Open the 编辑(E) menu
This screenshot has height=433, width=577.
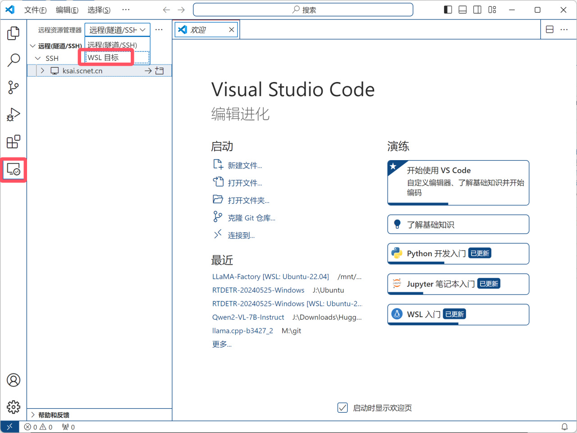pos(67,10)
